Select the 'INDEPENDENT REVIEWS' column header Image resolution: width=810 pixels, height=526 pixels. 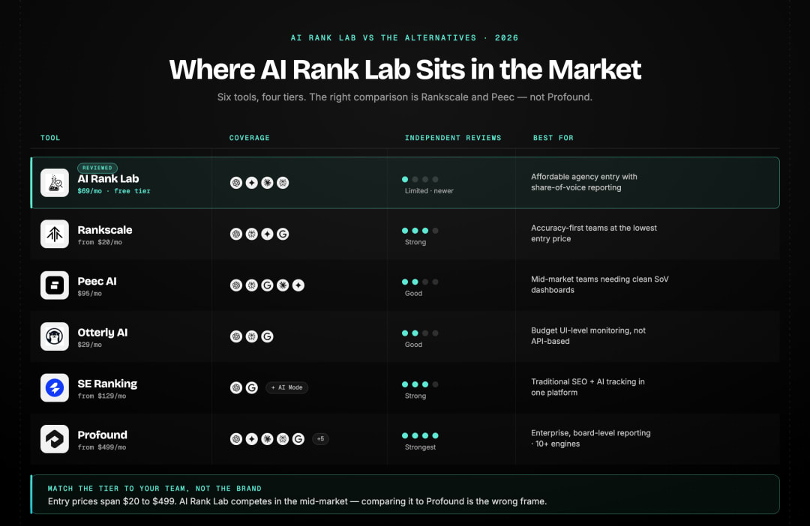coord(453,138)
